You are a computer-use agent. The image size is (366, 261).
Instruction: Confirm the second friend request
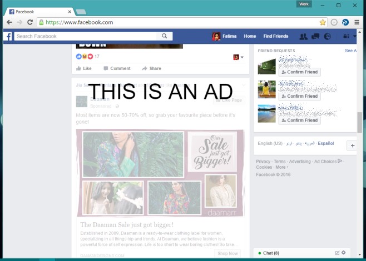pyautogui.click(x=299, y=96)
